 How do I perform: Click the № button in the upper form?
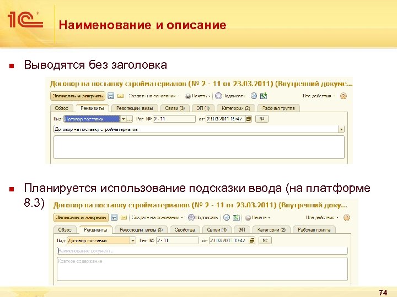pos(262,119)
